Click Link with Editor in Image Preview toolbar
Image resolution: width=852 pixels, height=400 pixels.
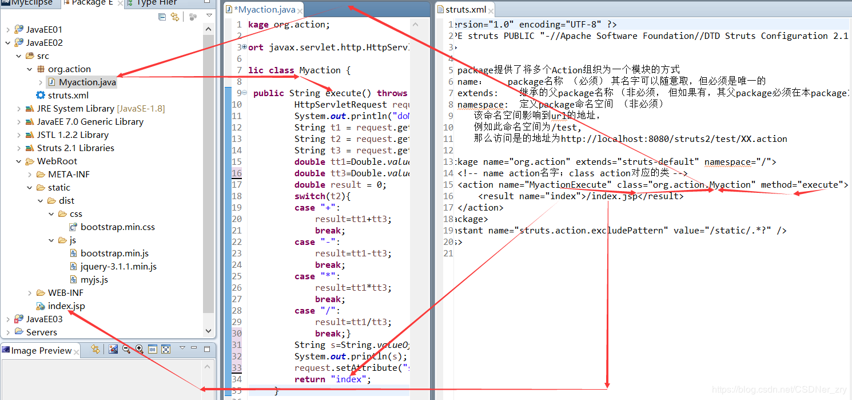pos(95,350)
